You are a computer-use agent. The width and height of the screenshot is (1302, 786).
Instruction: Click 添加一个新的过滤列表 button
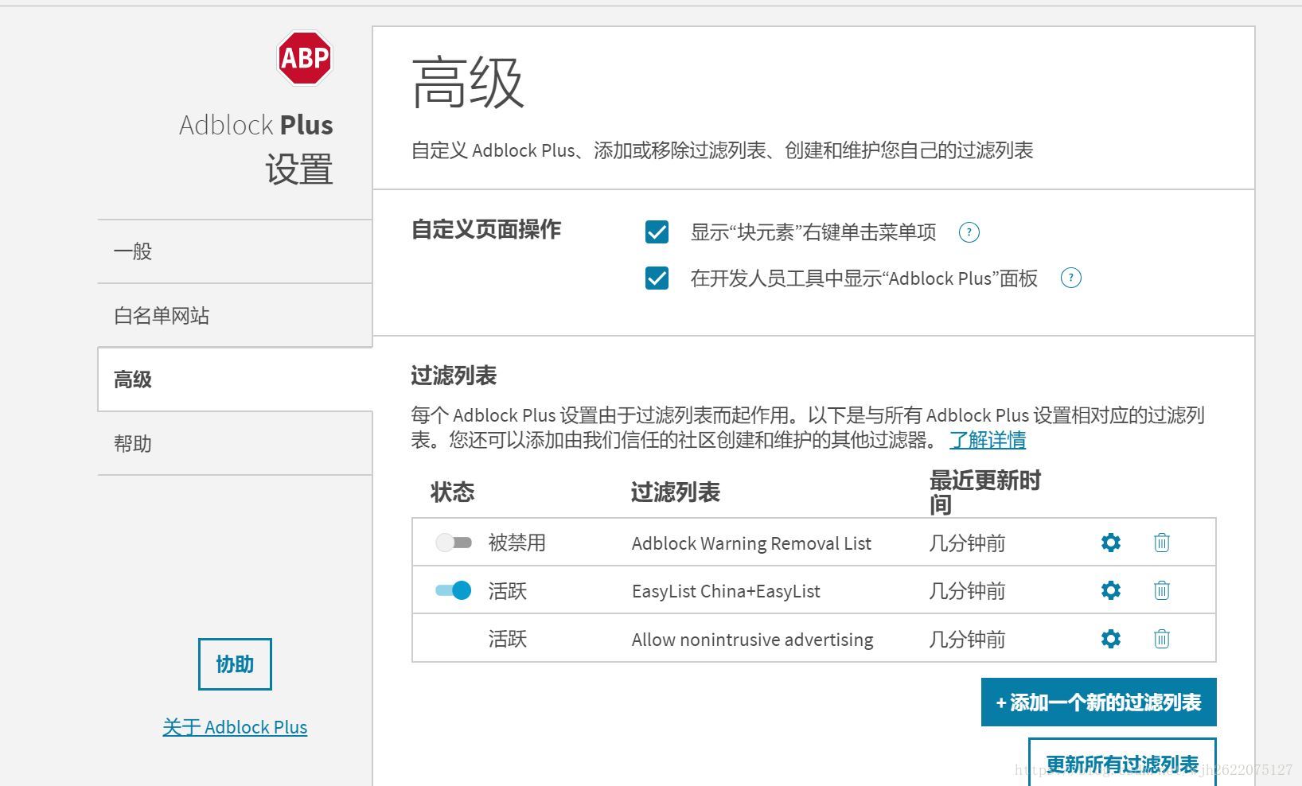(1099, 702)
